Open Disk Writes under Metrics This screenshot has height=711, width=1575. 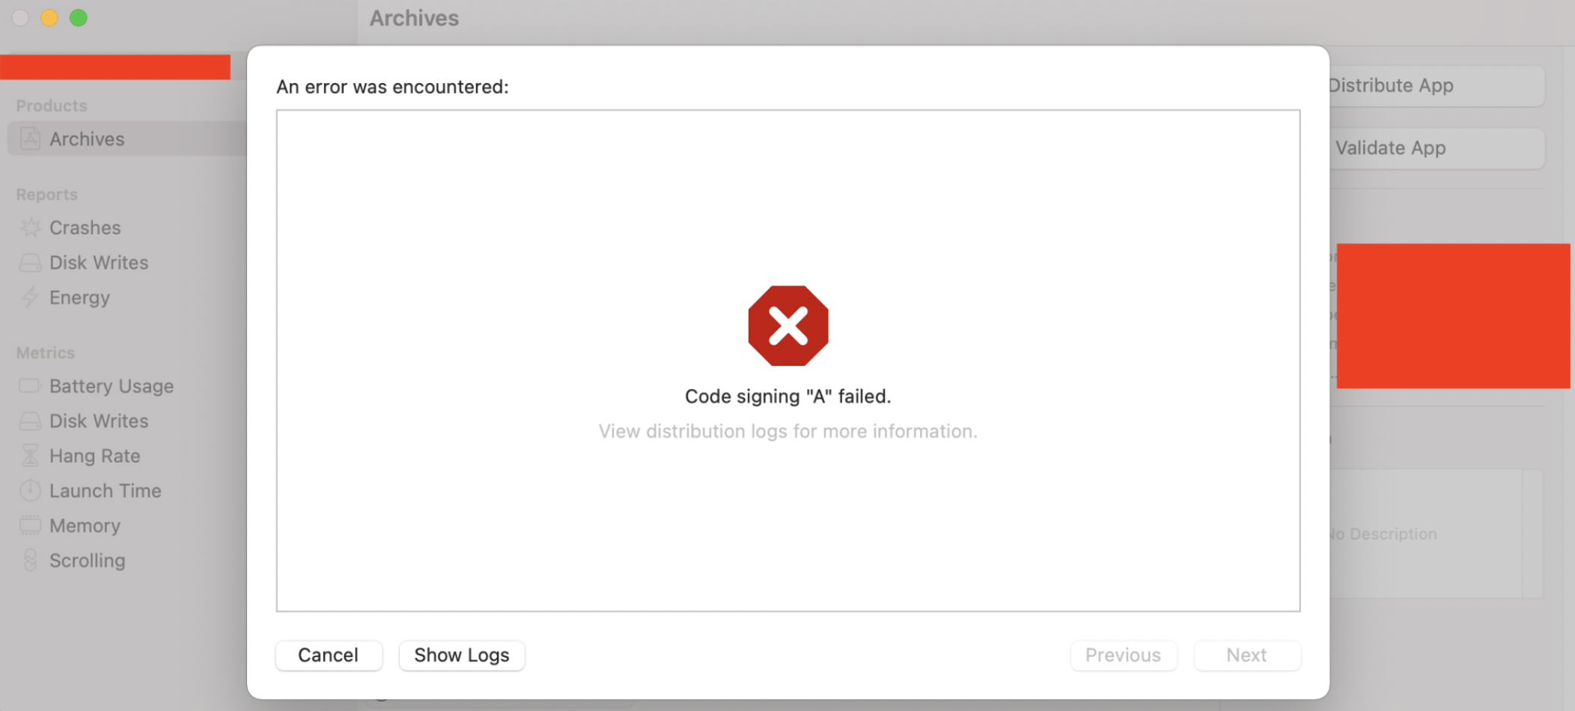[99, 421]
